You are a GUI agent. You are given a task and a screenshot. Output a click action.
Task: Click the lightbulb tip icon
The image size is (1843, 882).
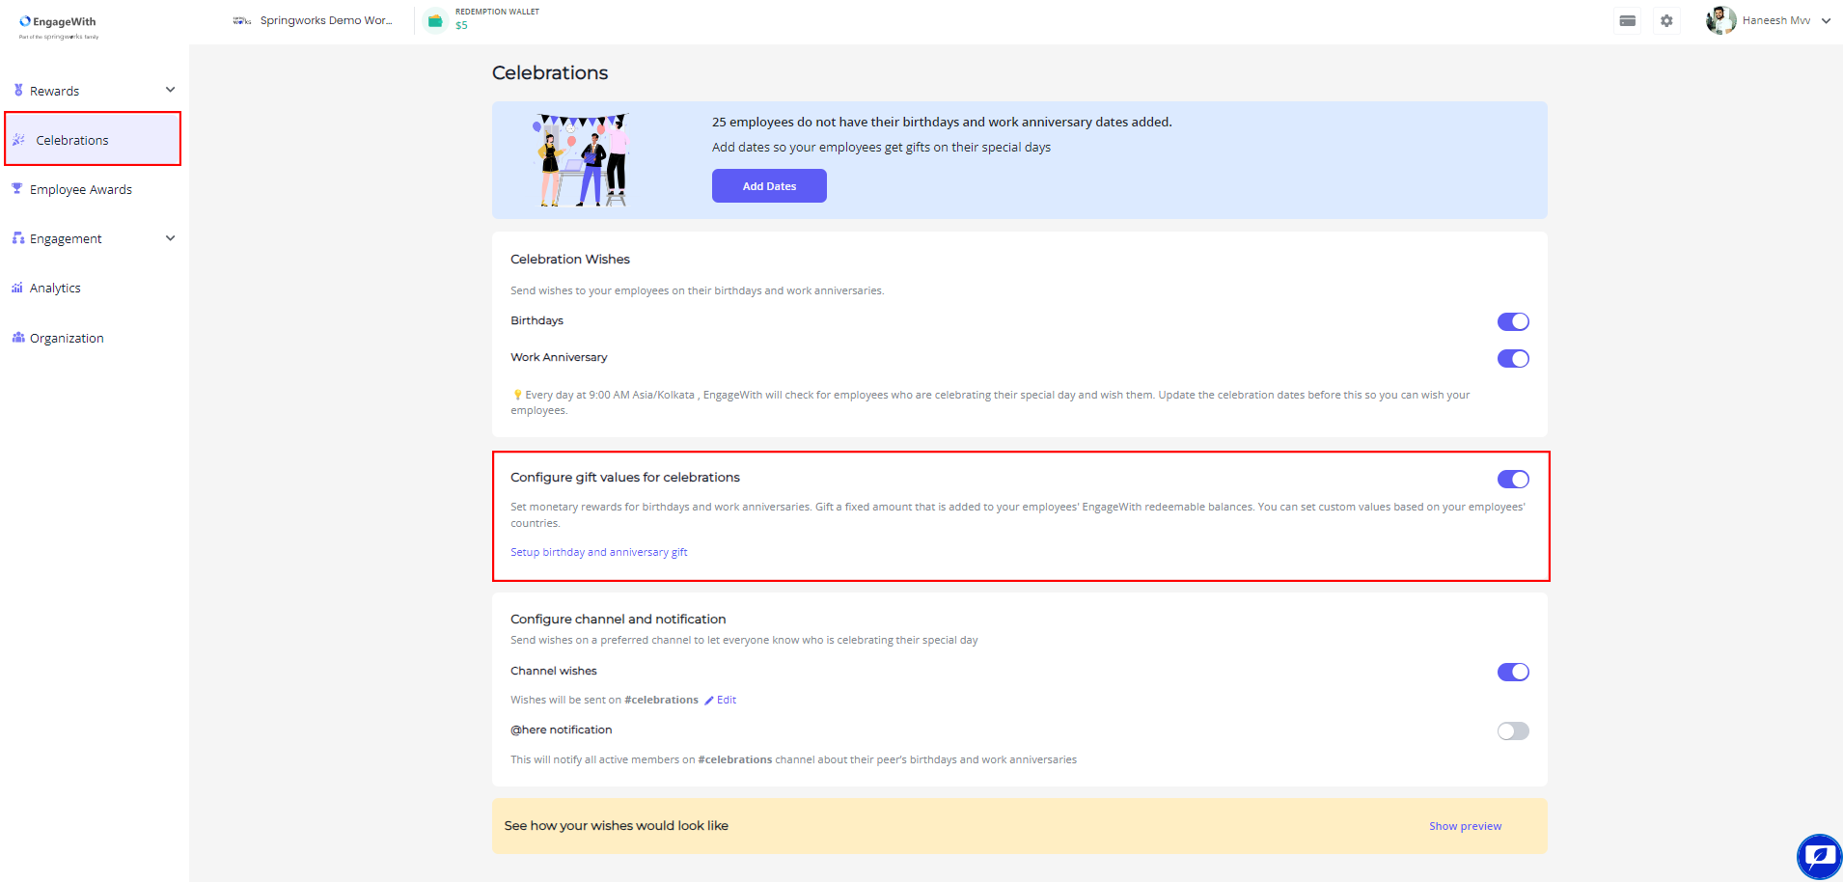point(517,395)
